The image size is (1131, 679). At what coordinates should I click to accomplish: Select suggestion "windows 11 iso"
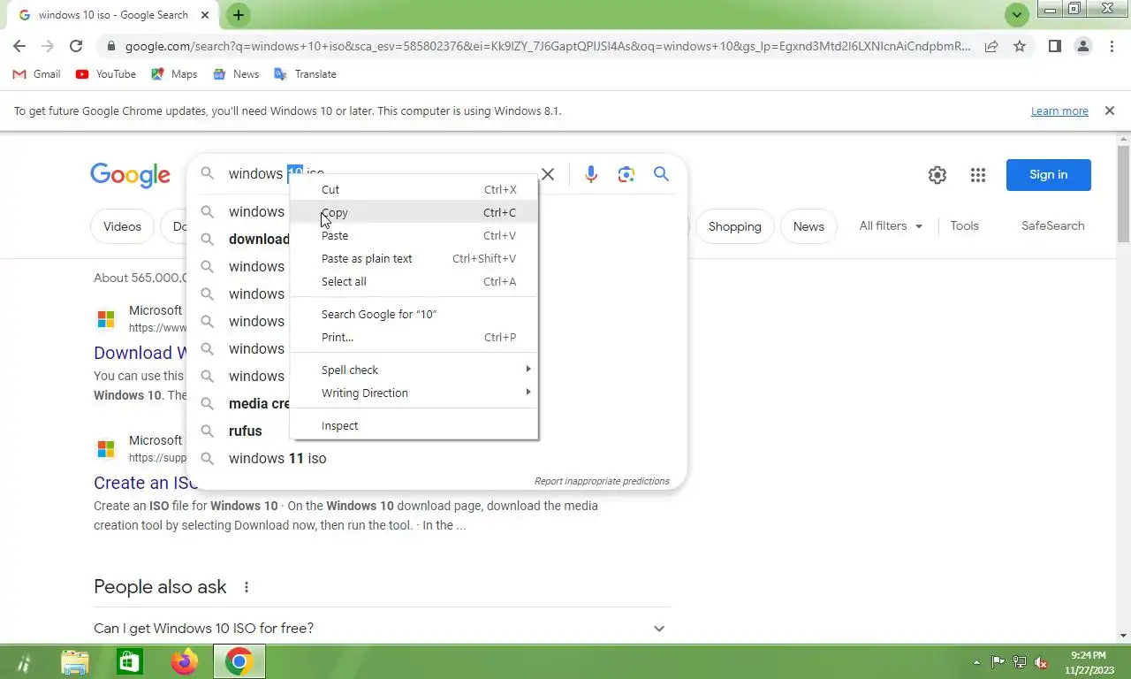click(x=277, y=458)
